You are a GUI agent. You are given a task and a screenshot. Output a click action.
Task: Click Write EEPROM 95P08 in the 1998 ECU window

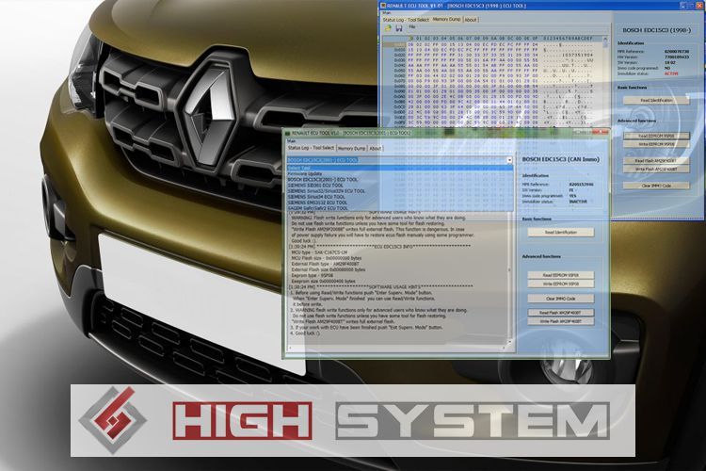[656, 144]
